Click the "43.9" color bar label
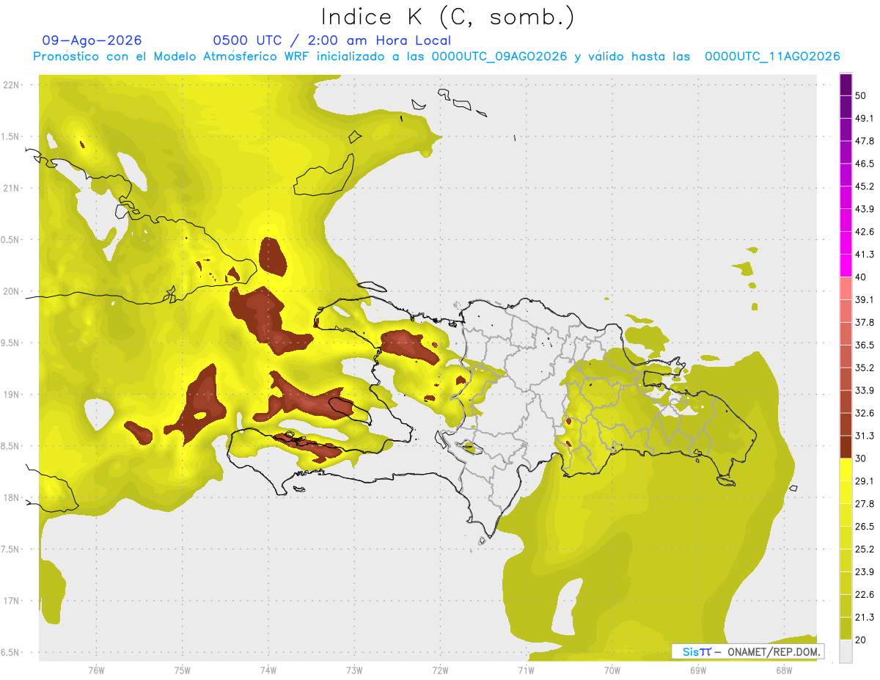 coord(864,209)
